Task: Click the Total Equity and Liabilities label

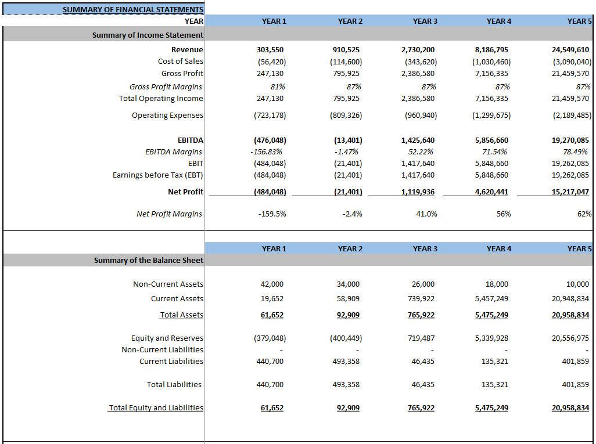Action: (155, 407)
